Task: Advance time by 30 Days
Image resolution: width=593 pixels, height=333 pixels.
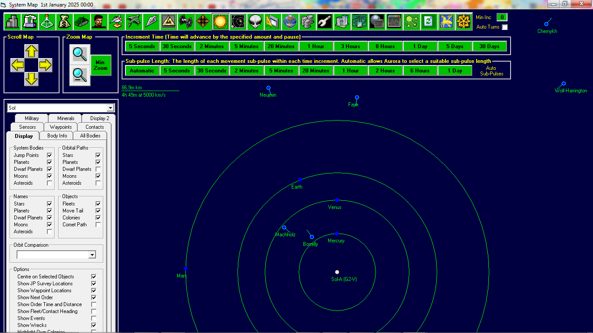Action: pyautogui.click(x=489, y=46)
